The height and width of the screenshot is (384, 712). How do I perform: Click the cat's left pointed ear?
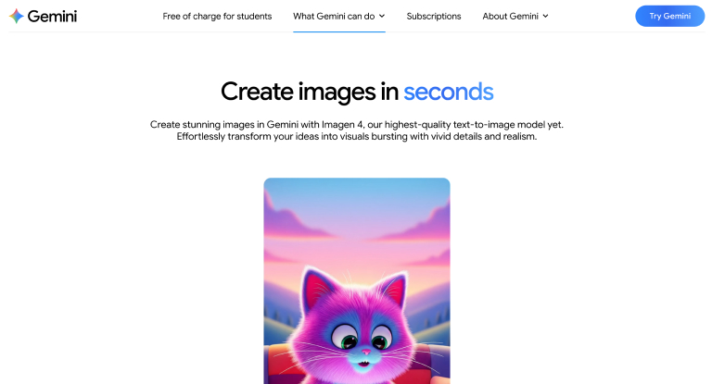(318, 289)
